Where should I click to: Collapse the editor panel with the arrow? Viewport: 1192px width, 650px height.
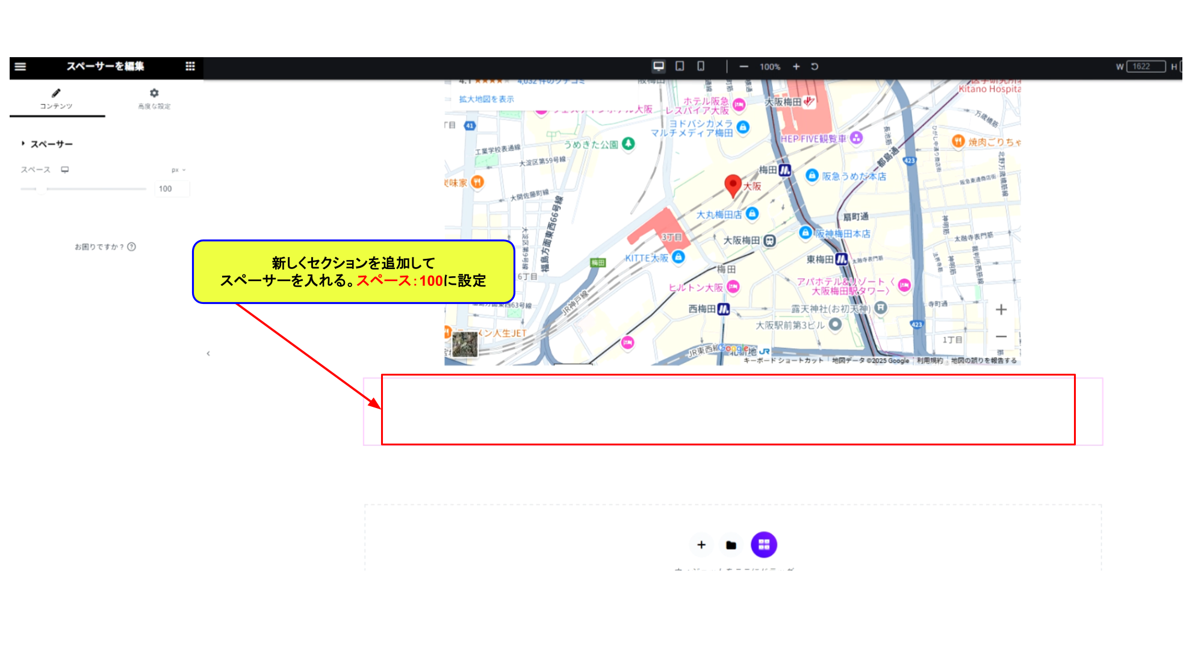(x=208, y=353)
